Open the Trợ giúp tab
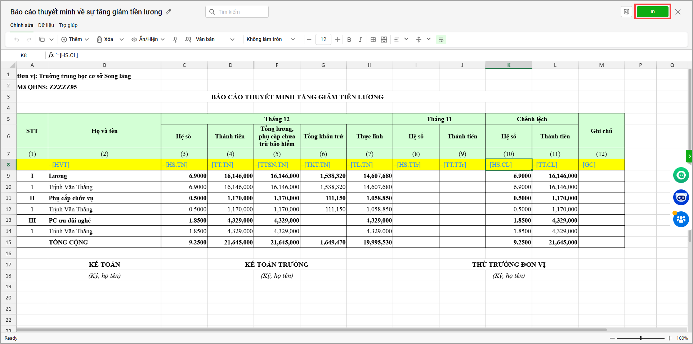693x344 pixels. coord(68,25)
